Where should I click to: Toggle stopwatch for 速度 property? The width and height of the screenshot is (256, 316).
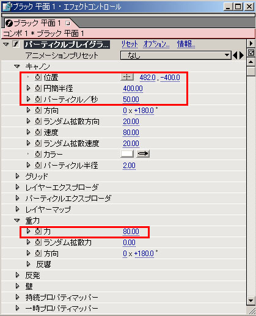point(38,132)
